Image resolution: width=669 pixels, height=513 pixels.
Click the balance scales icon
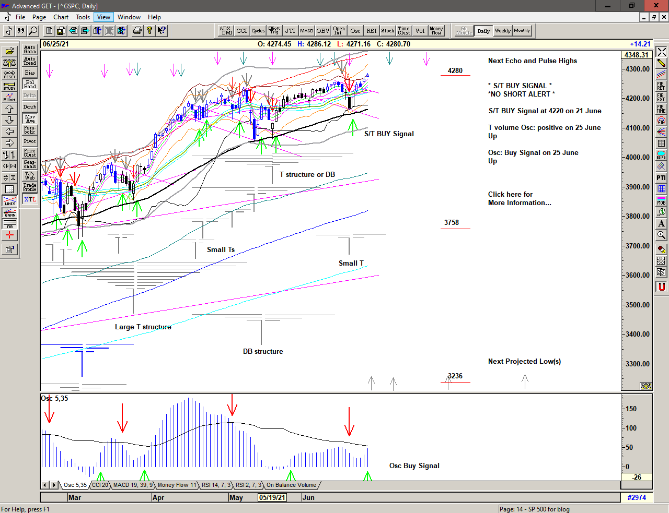point(9,63)
